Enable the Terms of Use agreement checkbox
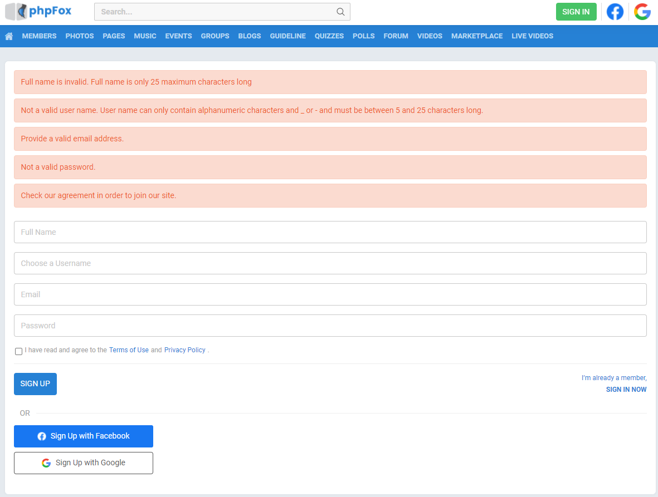The width and height of the screenshot is (658, 497). pyautogui.click(x=18, y=351)
